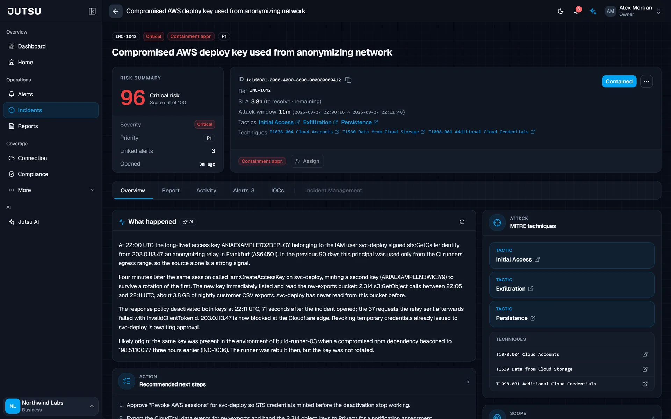Click the JUTSU logo
Image resolution: width=671 pixels, height=419 pixels.
24,11
